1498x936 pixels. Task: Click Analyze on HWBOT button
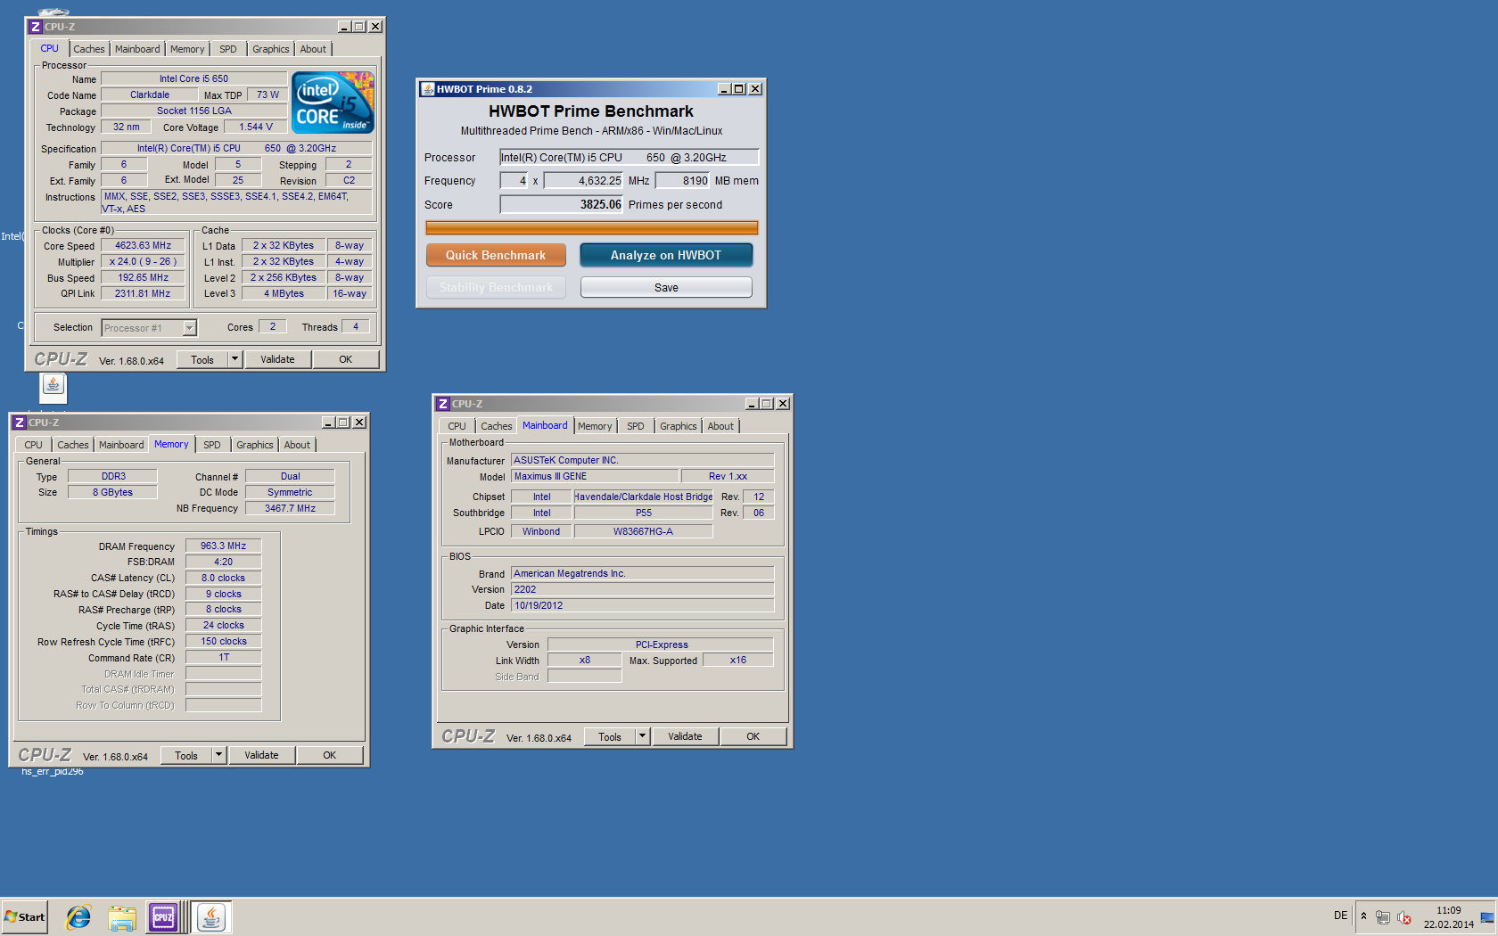[x=666, y=255]
